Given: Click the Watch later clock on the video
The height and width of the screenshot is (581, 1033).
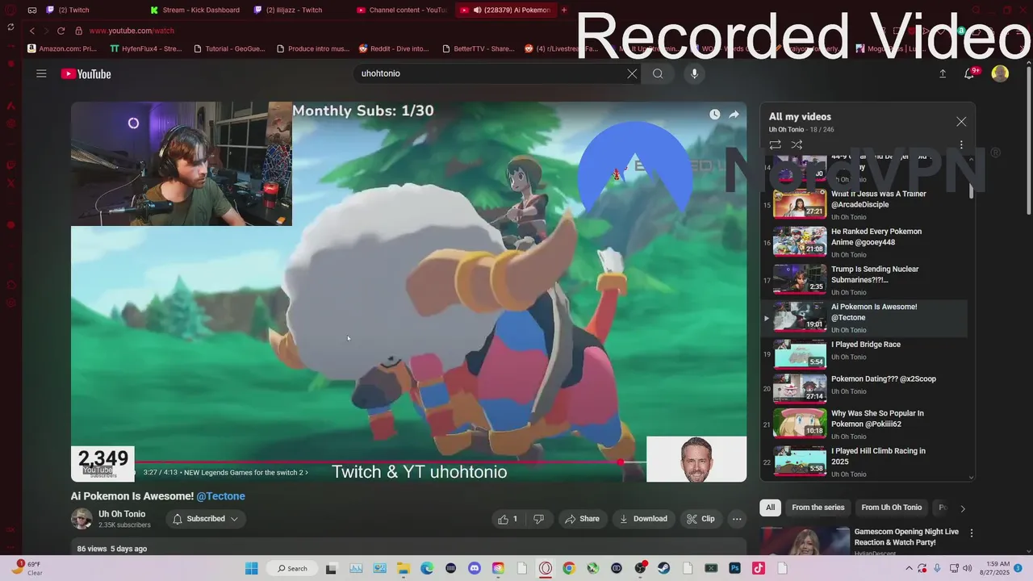Looking at the screenshot, I should 714,115.
